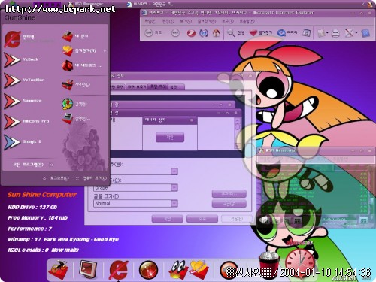Image resolution: width=376 pixels, height=282 pixels.
Task: Click Favorites heart in Internet Explorer toolbar
Action: (261, 33)
